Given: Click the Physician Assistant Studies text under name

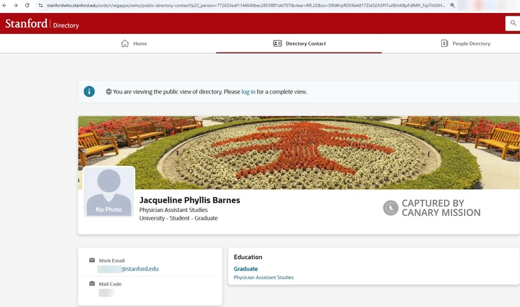Looking at the screenshot, I should click(x=174, y=209).
